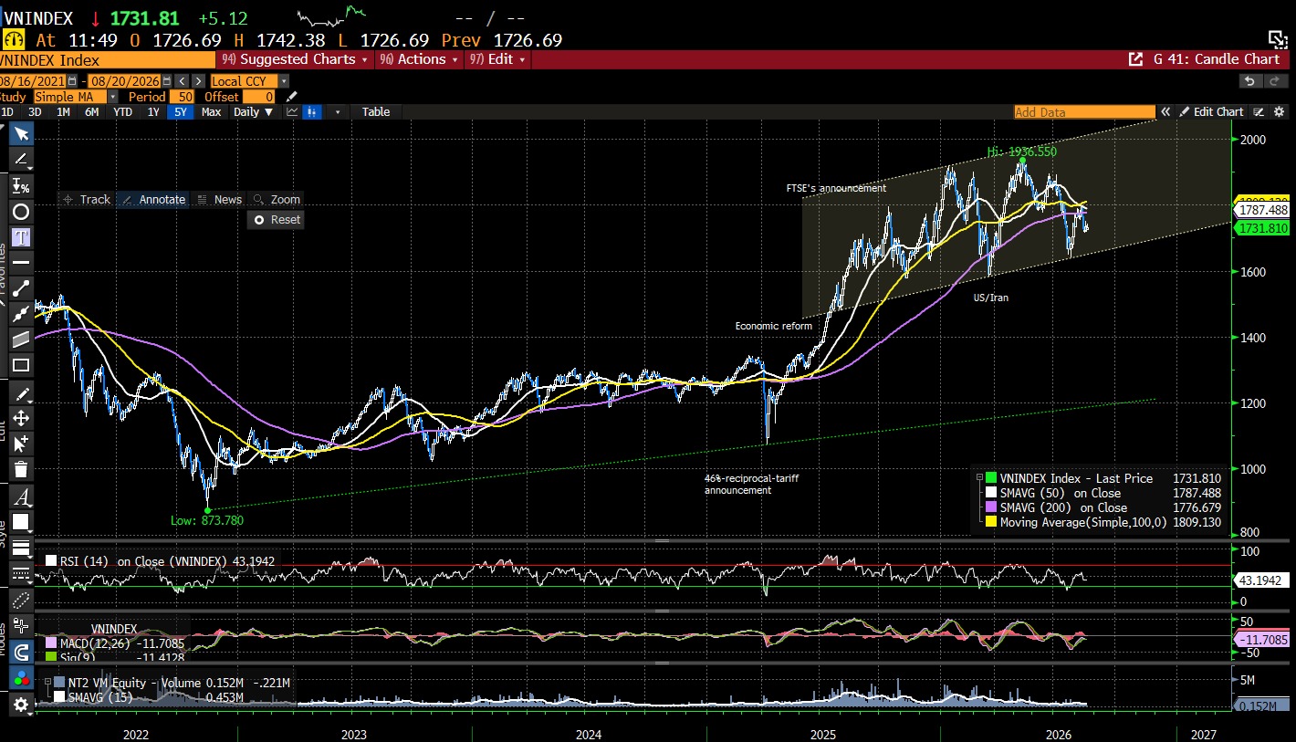The width and height of the screenshot is (1296, 742).
Task: Pick the line segment with endpoints tool
Action: [x=20, y=288]
